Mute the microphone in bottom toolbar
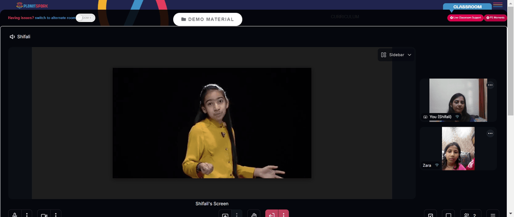514x217 pixels. coord(15,214)
